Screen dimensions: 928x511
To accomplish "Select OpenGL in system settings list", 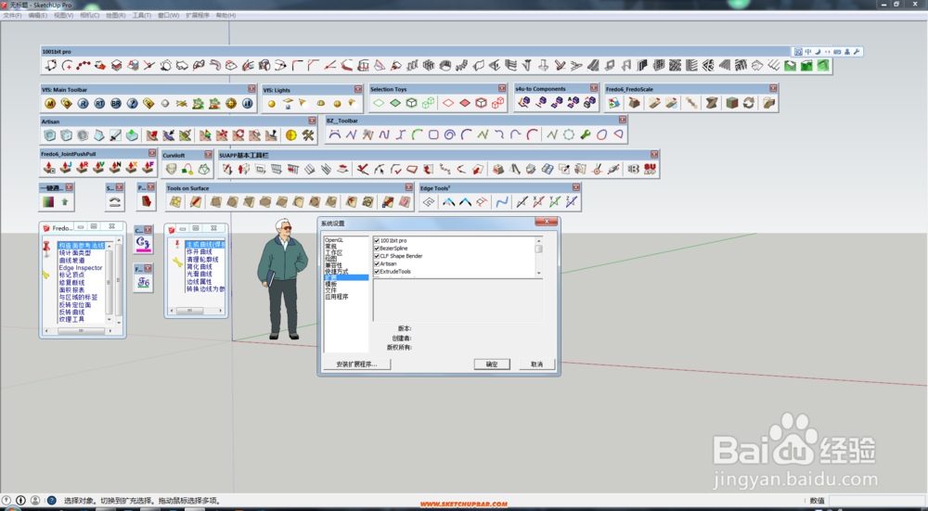I will (334, 240).
